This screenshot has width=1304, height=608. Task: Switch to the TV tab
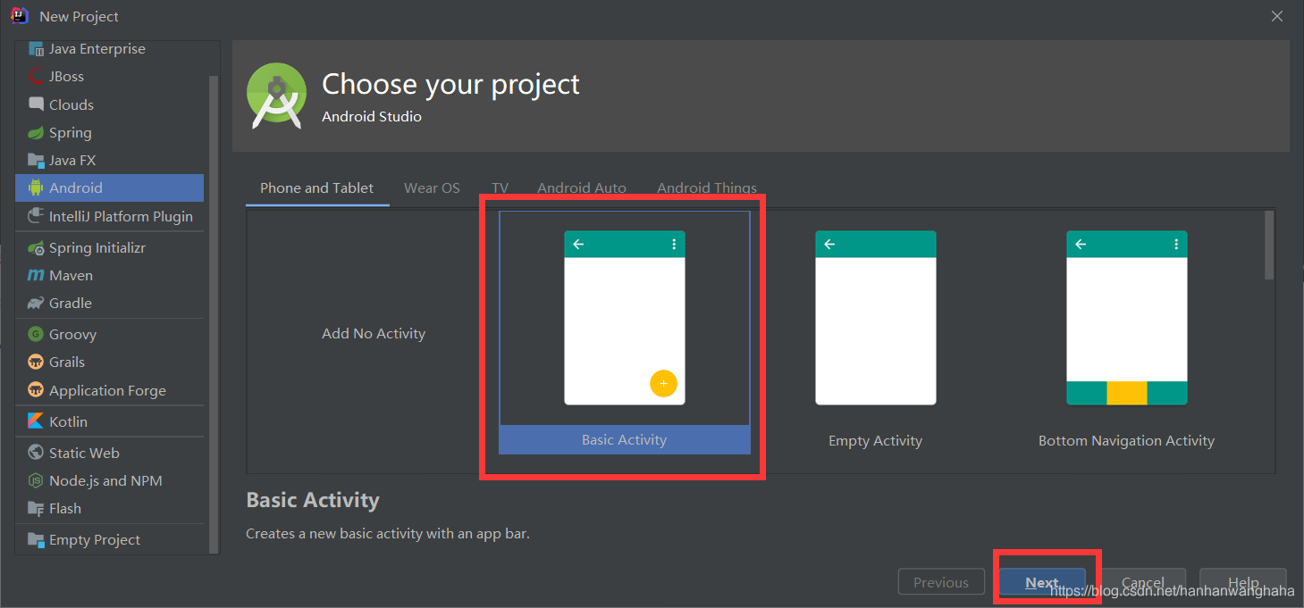[x=500, y=187]
